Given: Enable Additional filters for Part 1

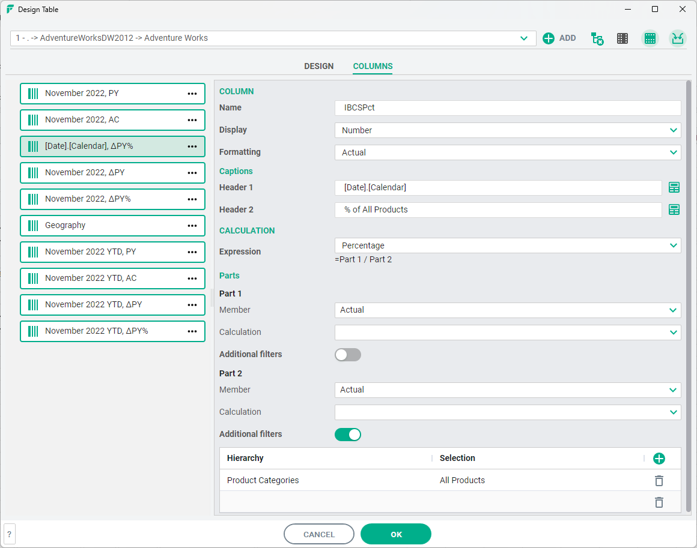Looking at the screenshot, I should click(348, 355).
